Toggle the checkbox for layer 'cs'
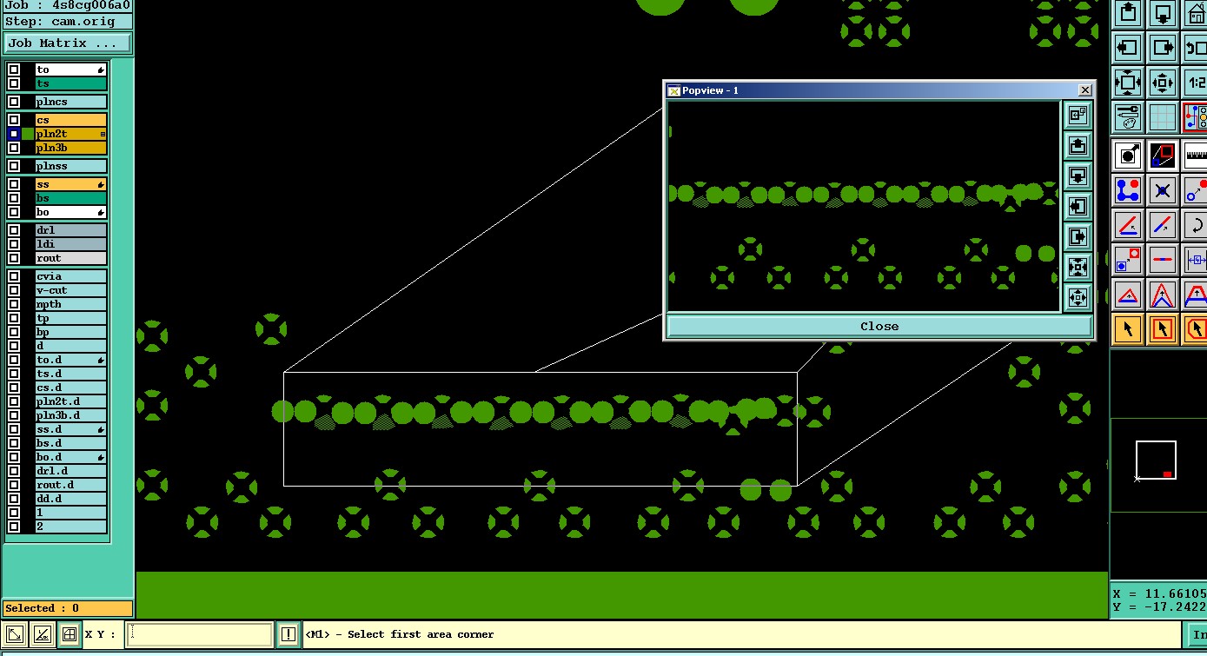The height and width of the screenshot is (656, 1207). tap(14, 120)
